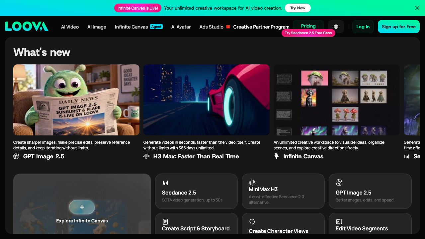
Task: Click the GPT Image 2.5 title under What's new
Action: [x=44, y=156]
